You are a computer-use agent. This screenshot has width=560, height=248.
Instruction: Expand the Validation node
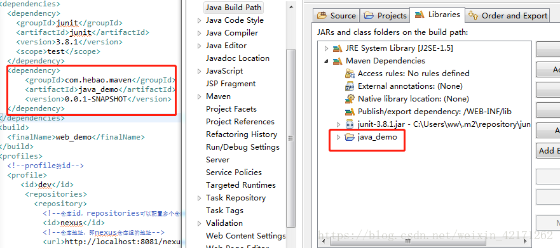pos(200,223)
